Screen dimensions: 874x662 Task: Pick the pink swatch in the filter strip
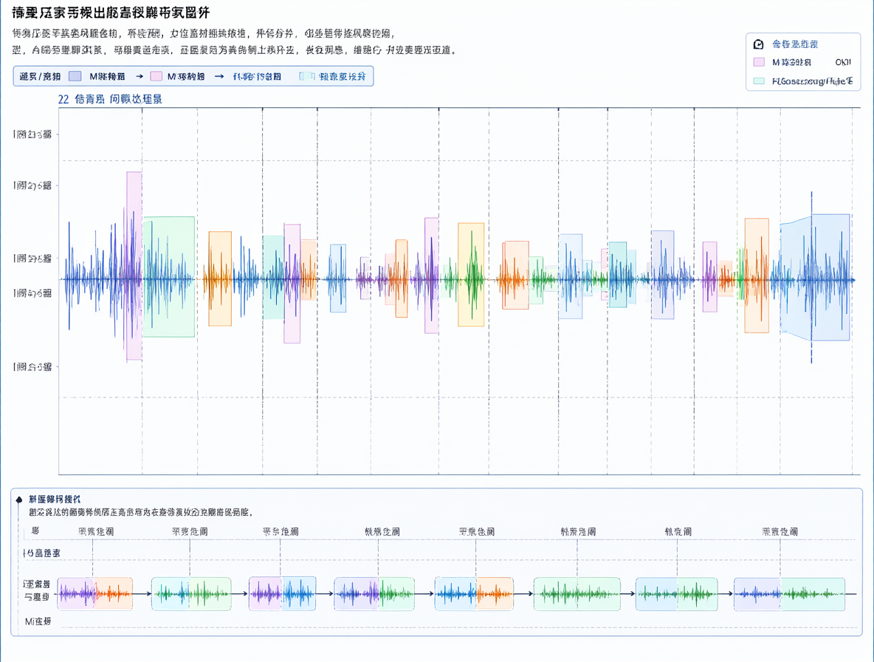point(156,76)
